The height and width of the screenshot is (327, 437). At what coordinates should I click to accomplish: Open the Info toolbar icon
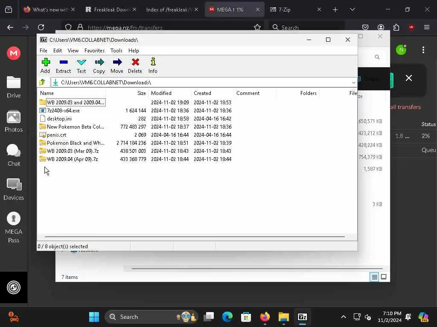[153, 66]
